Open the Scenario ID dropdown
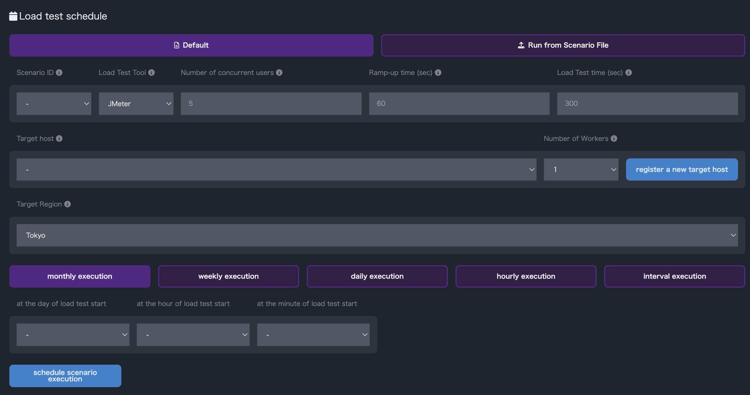 coord(54,104)
